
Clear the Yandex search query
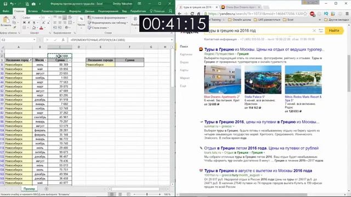coord(314,31)
